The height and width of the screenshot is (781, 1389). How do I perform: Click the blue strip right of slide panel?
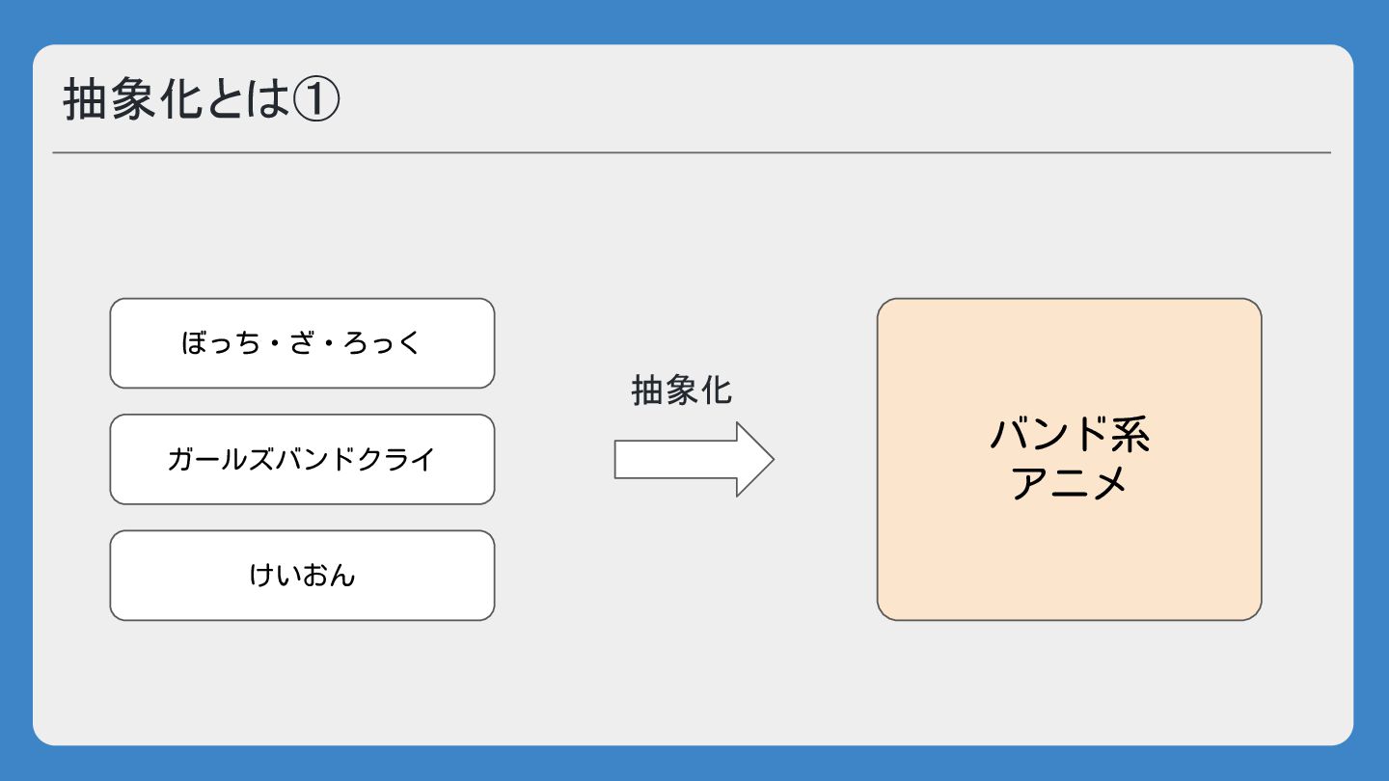(x=1371, y=390)
